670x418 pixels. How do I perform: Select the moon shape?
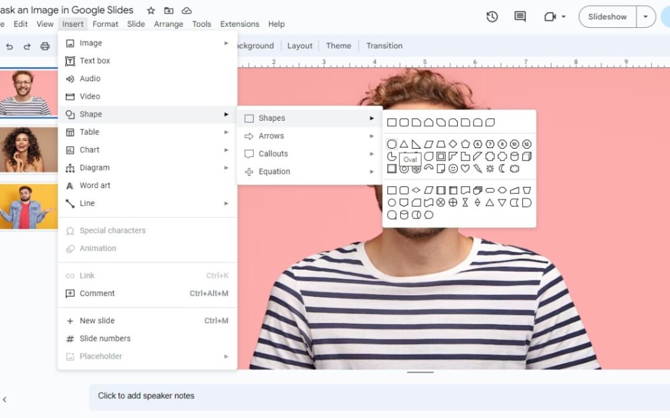pyautogui.click(x=501, y=168)
